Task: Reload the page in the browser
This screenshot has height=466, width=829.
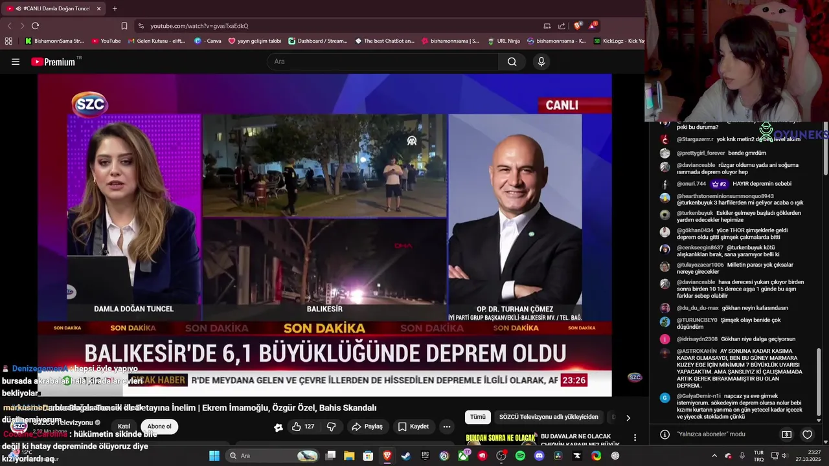Action: [x=36, y=26]
